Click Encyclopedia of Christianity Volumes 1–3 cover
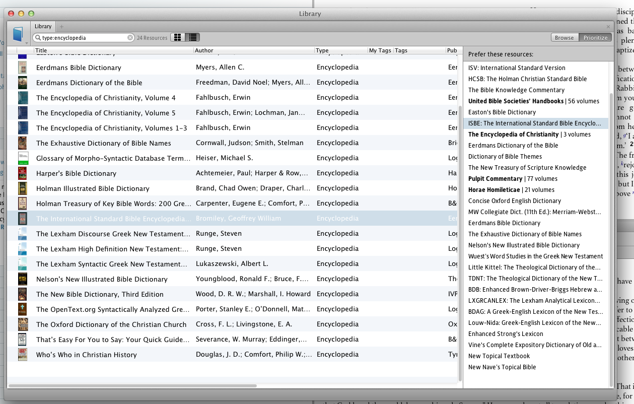 [23, 128]
